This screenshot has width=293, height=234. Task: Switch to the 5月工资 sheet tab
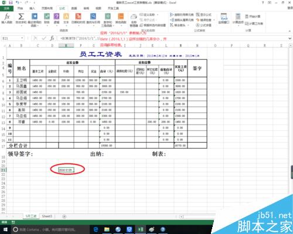(x=31, y=216)
